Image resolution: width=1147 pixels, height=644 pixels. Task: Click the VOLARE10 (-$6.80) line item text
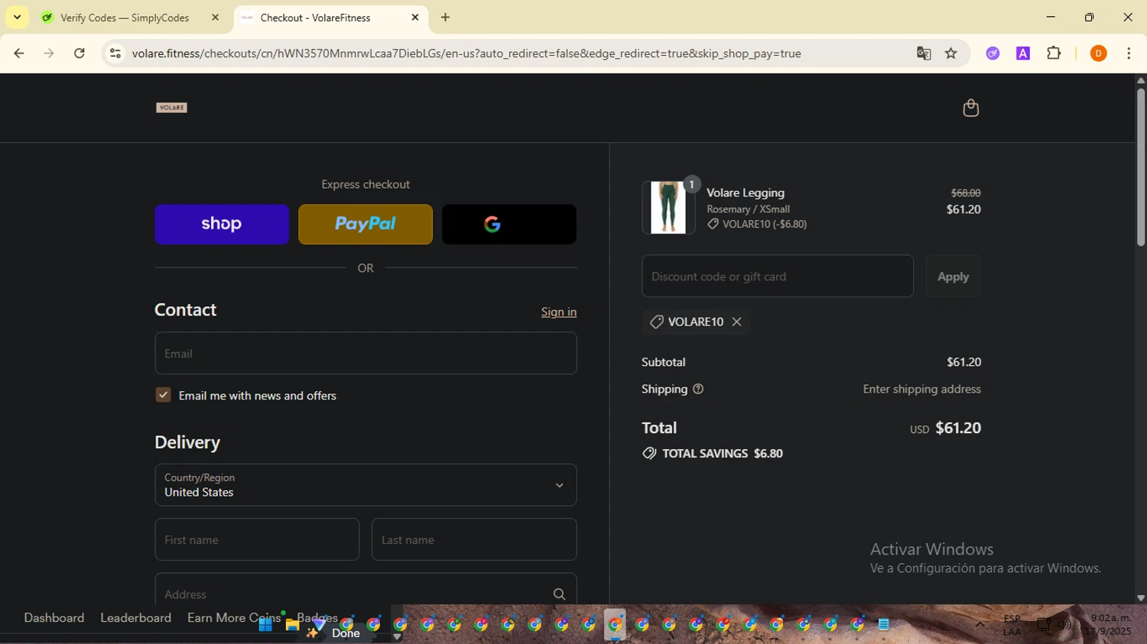tap(765, 224)
